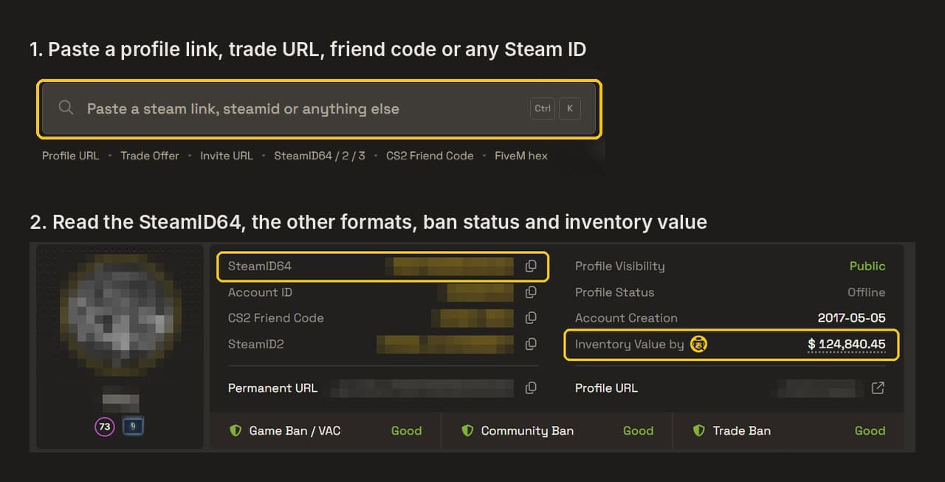Viewport: 945px width, 482px height.
Task: Click the SteamID64 / 2 / 3 hint
Action: pyautogui.click(x=320, y=156)
